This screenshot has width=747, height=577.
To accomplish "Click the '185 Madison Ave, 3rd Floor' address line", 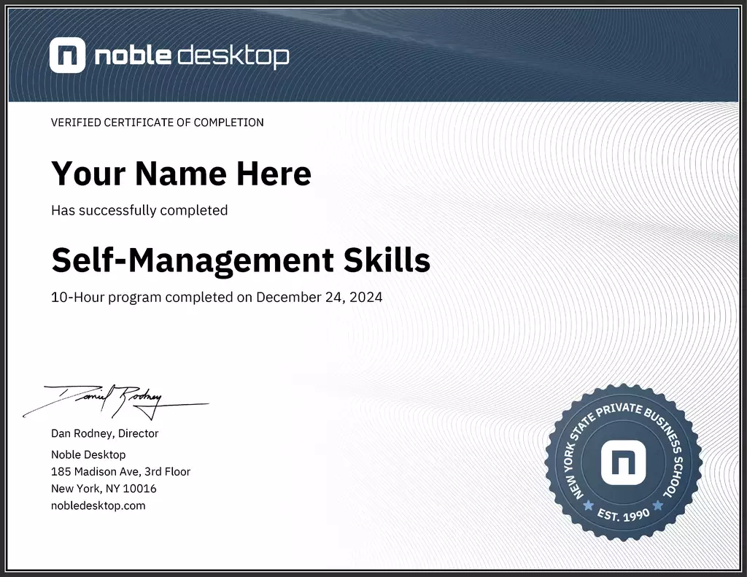I will (120, 471).
